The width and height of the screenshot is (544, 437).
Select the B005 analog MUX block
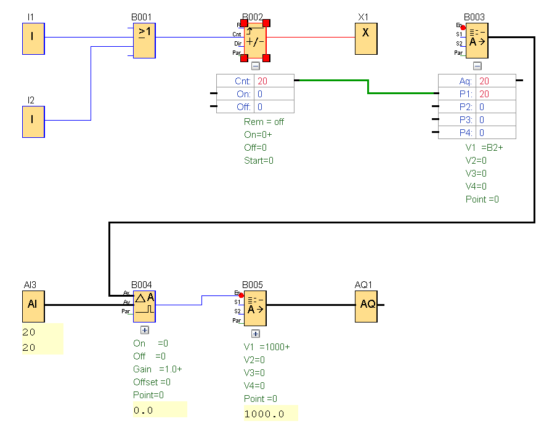[x=255, y=308]
